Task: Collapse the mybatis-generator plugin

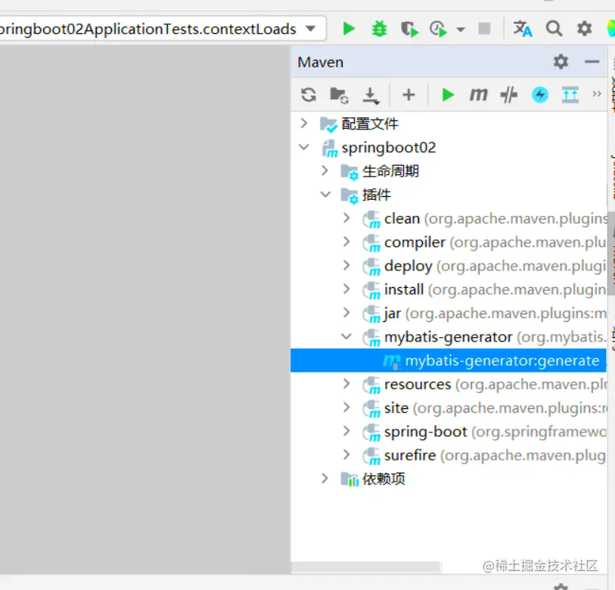Action: point(346,336)
